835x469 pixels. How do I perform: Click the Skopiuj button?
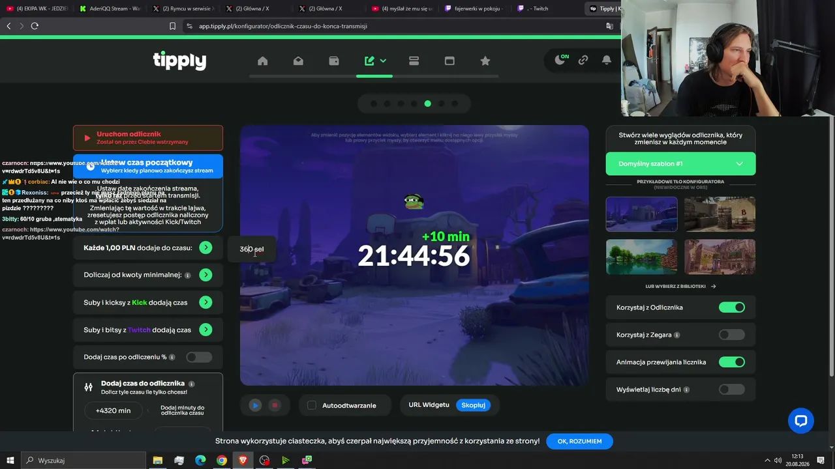click(x=474, y=405)
